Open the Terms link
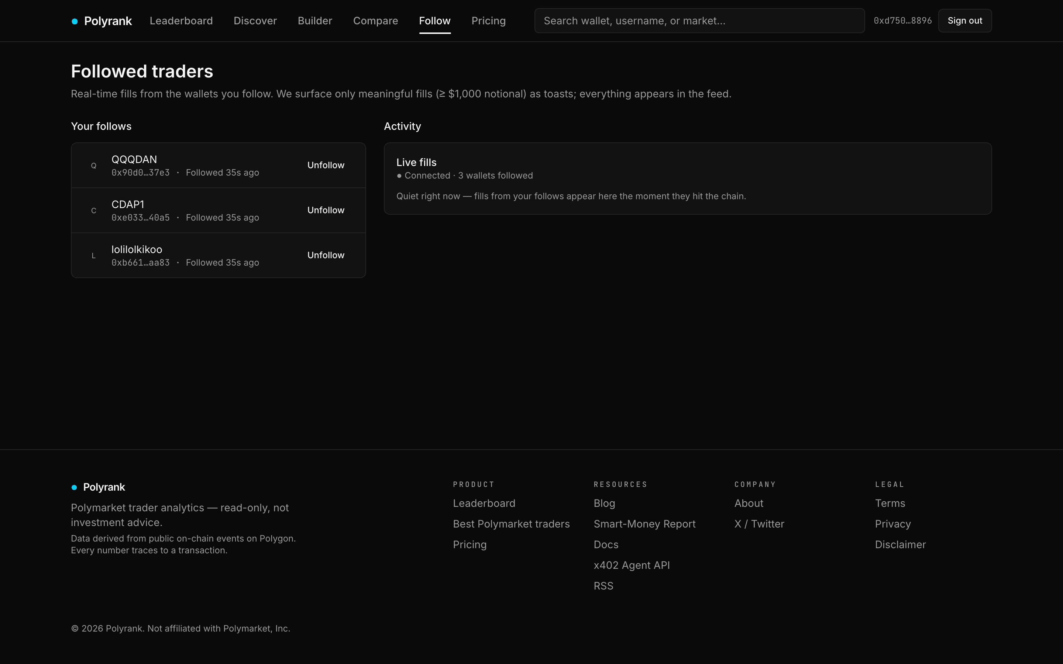This screenshot has width=1063, height=664. pos(890,503)
